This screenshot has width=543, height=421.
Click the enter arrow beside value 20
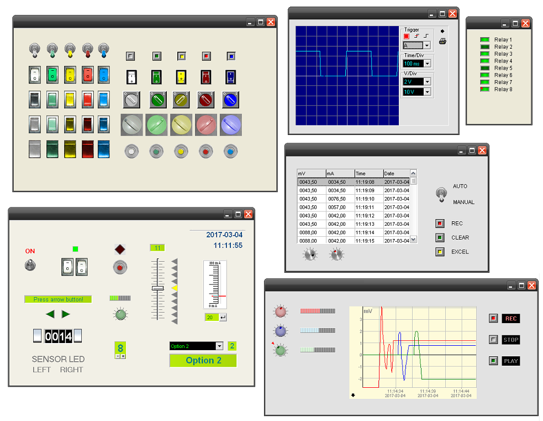pos(223,318)
